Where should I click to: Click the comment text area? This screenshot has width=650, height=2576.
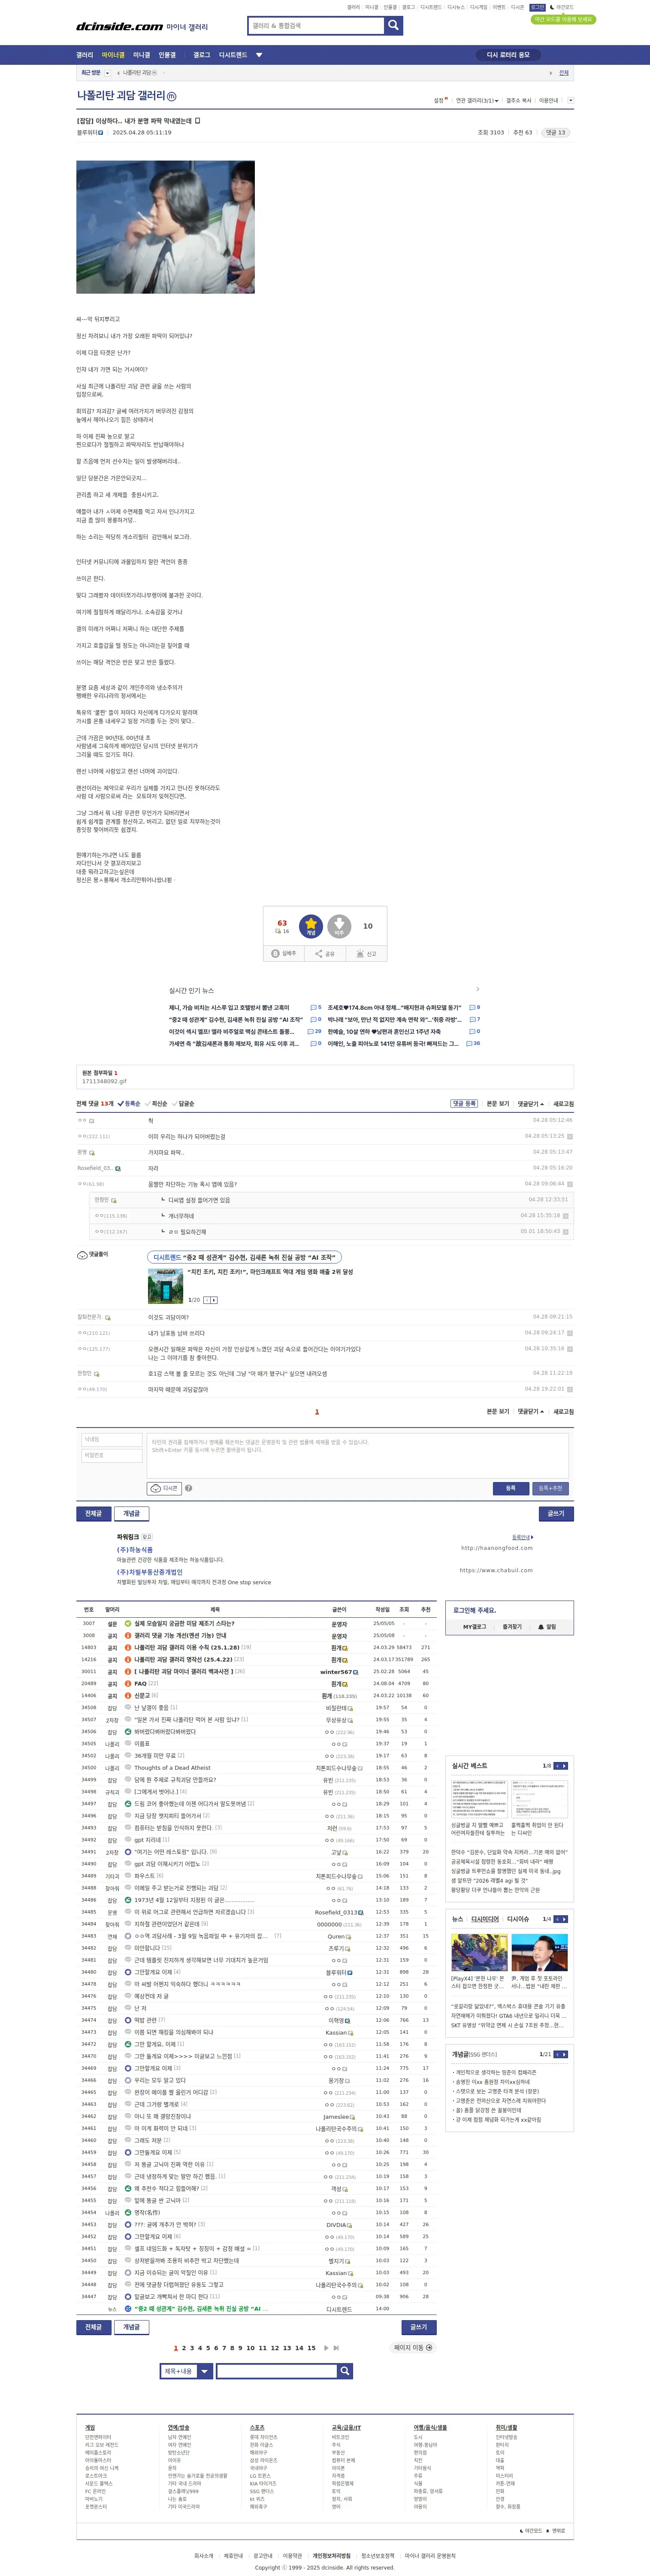[x=358, y=1455]
